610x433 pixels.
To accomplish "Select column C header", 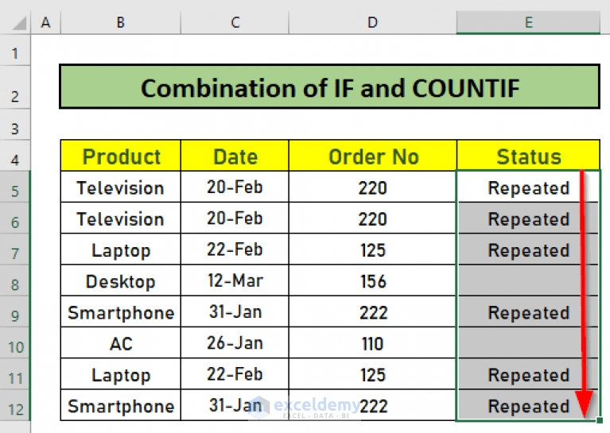I will [235, 22].
